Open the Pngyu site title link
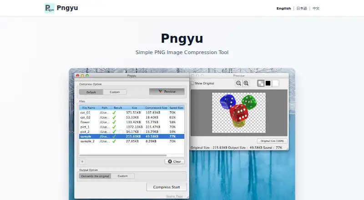The height and width of the screenshot is (200, 364). pos(67,8)
